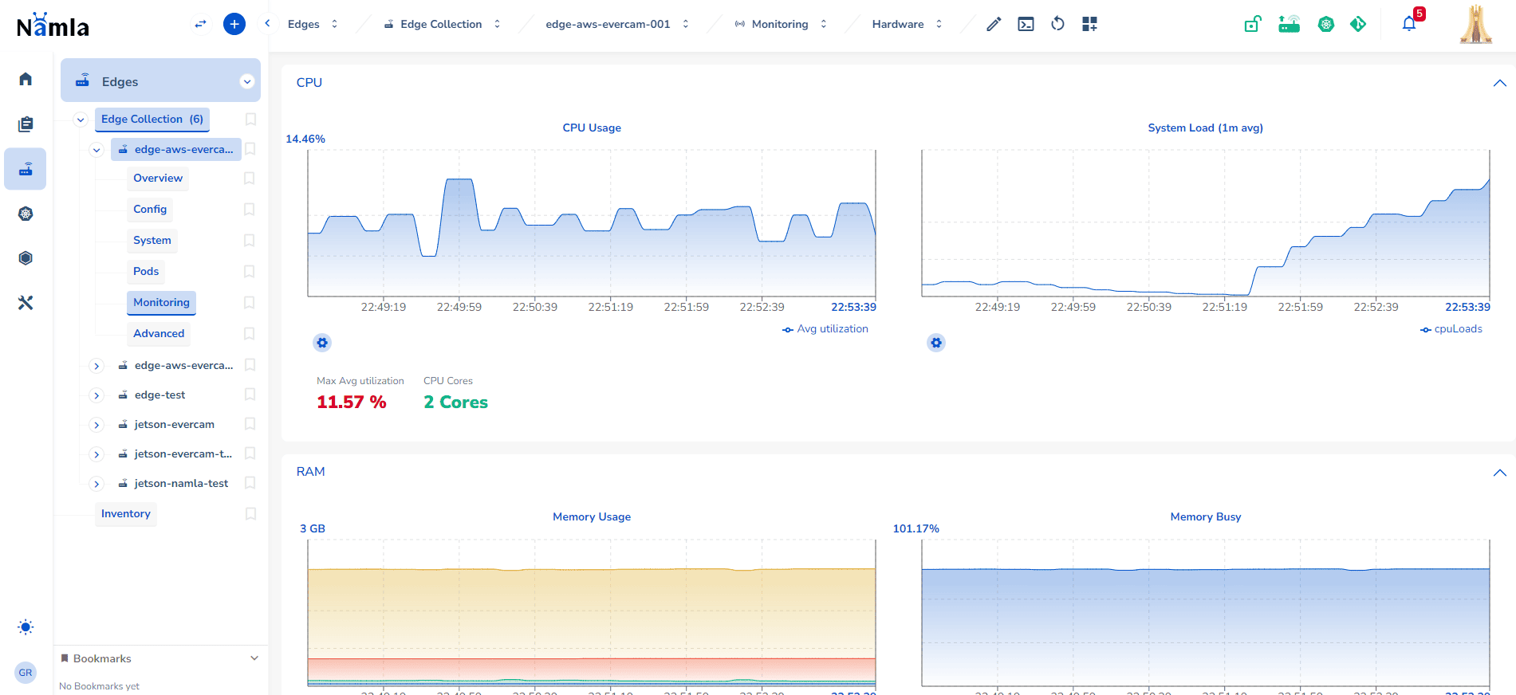Click the home icon in left sidebar

pyautogui.click(x=26, y=79)
